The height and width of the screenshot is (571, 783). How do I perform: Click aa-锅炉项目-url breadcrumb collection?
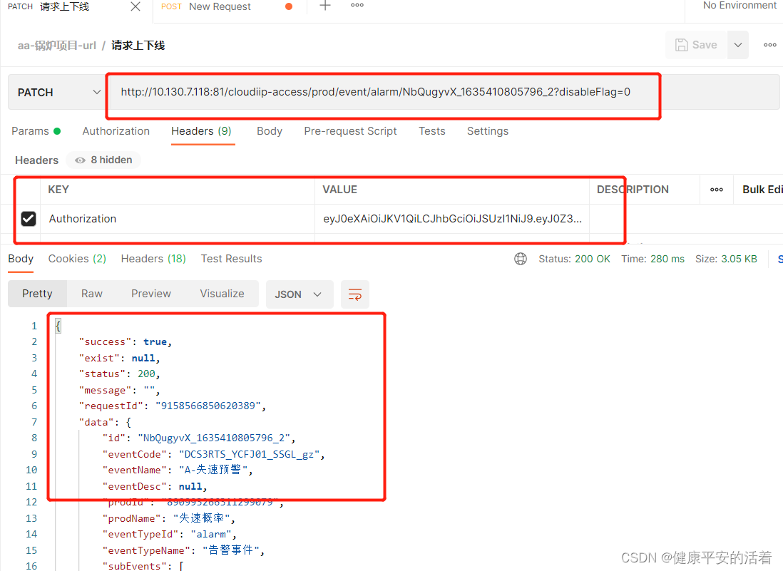[x=57, y=46]
